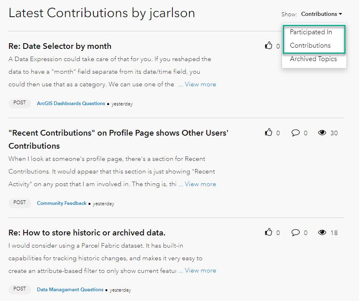Click the zero like count beside Date Selector post

click(278, 46)
